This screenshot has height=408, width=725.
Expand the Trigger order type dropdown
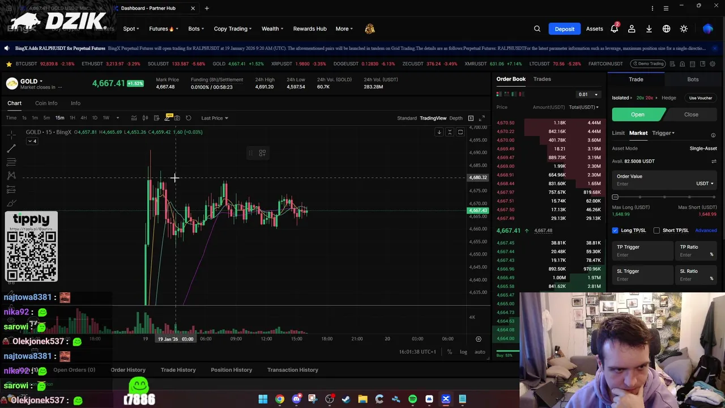(x=663, y=133)
